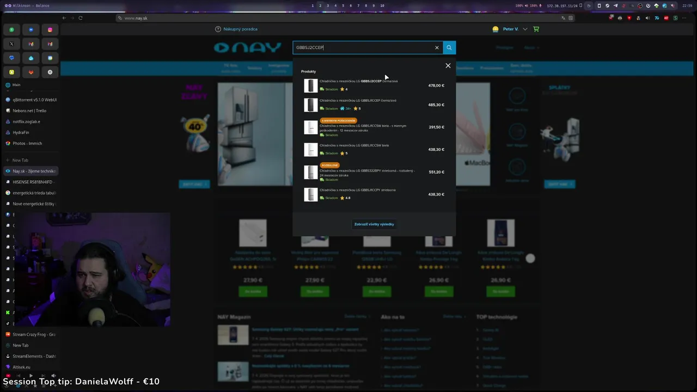The width and height of the screenshot is (697, 392).
Task: Expand the Peter V. account chevron
Action: click(x=525, y=29)
